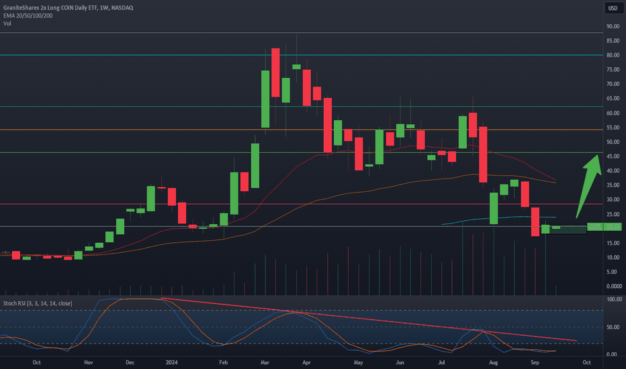Click the 40.00 price axis label

pos(613,170)
